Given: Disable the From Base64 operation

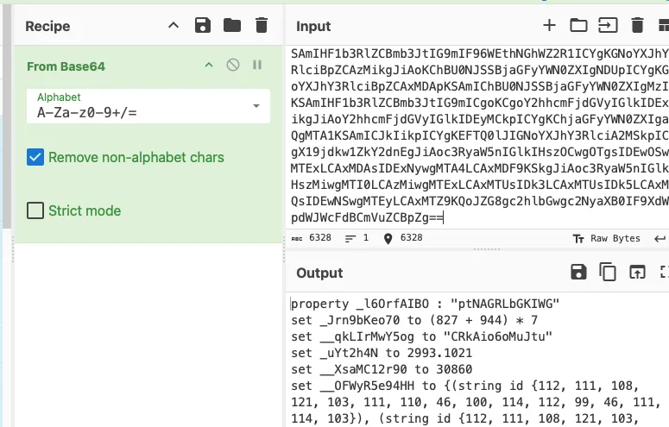Looking at the screenshot, I should (x=233, y=65).
